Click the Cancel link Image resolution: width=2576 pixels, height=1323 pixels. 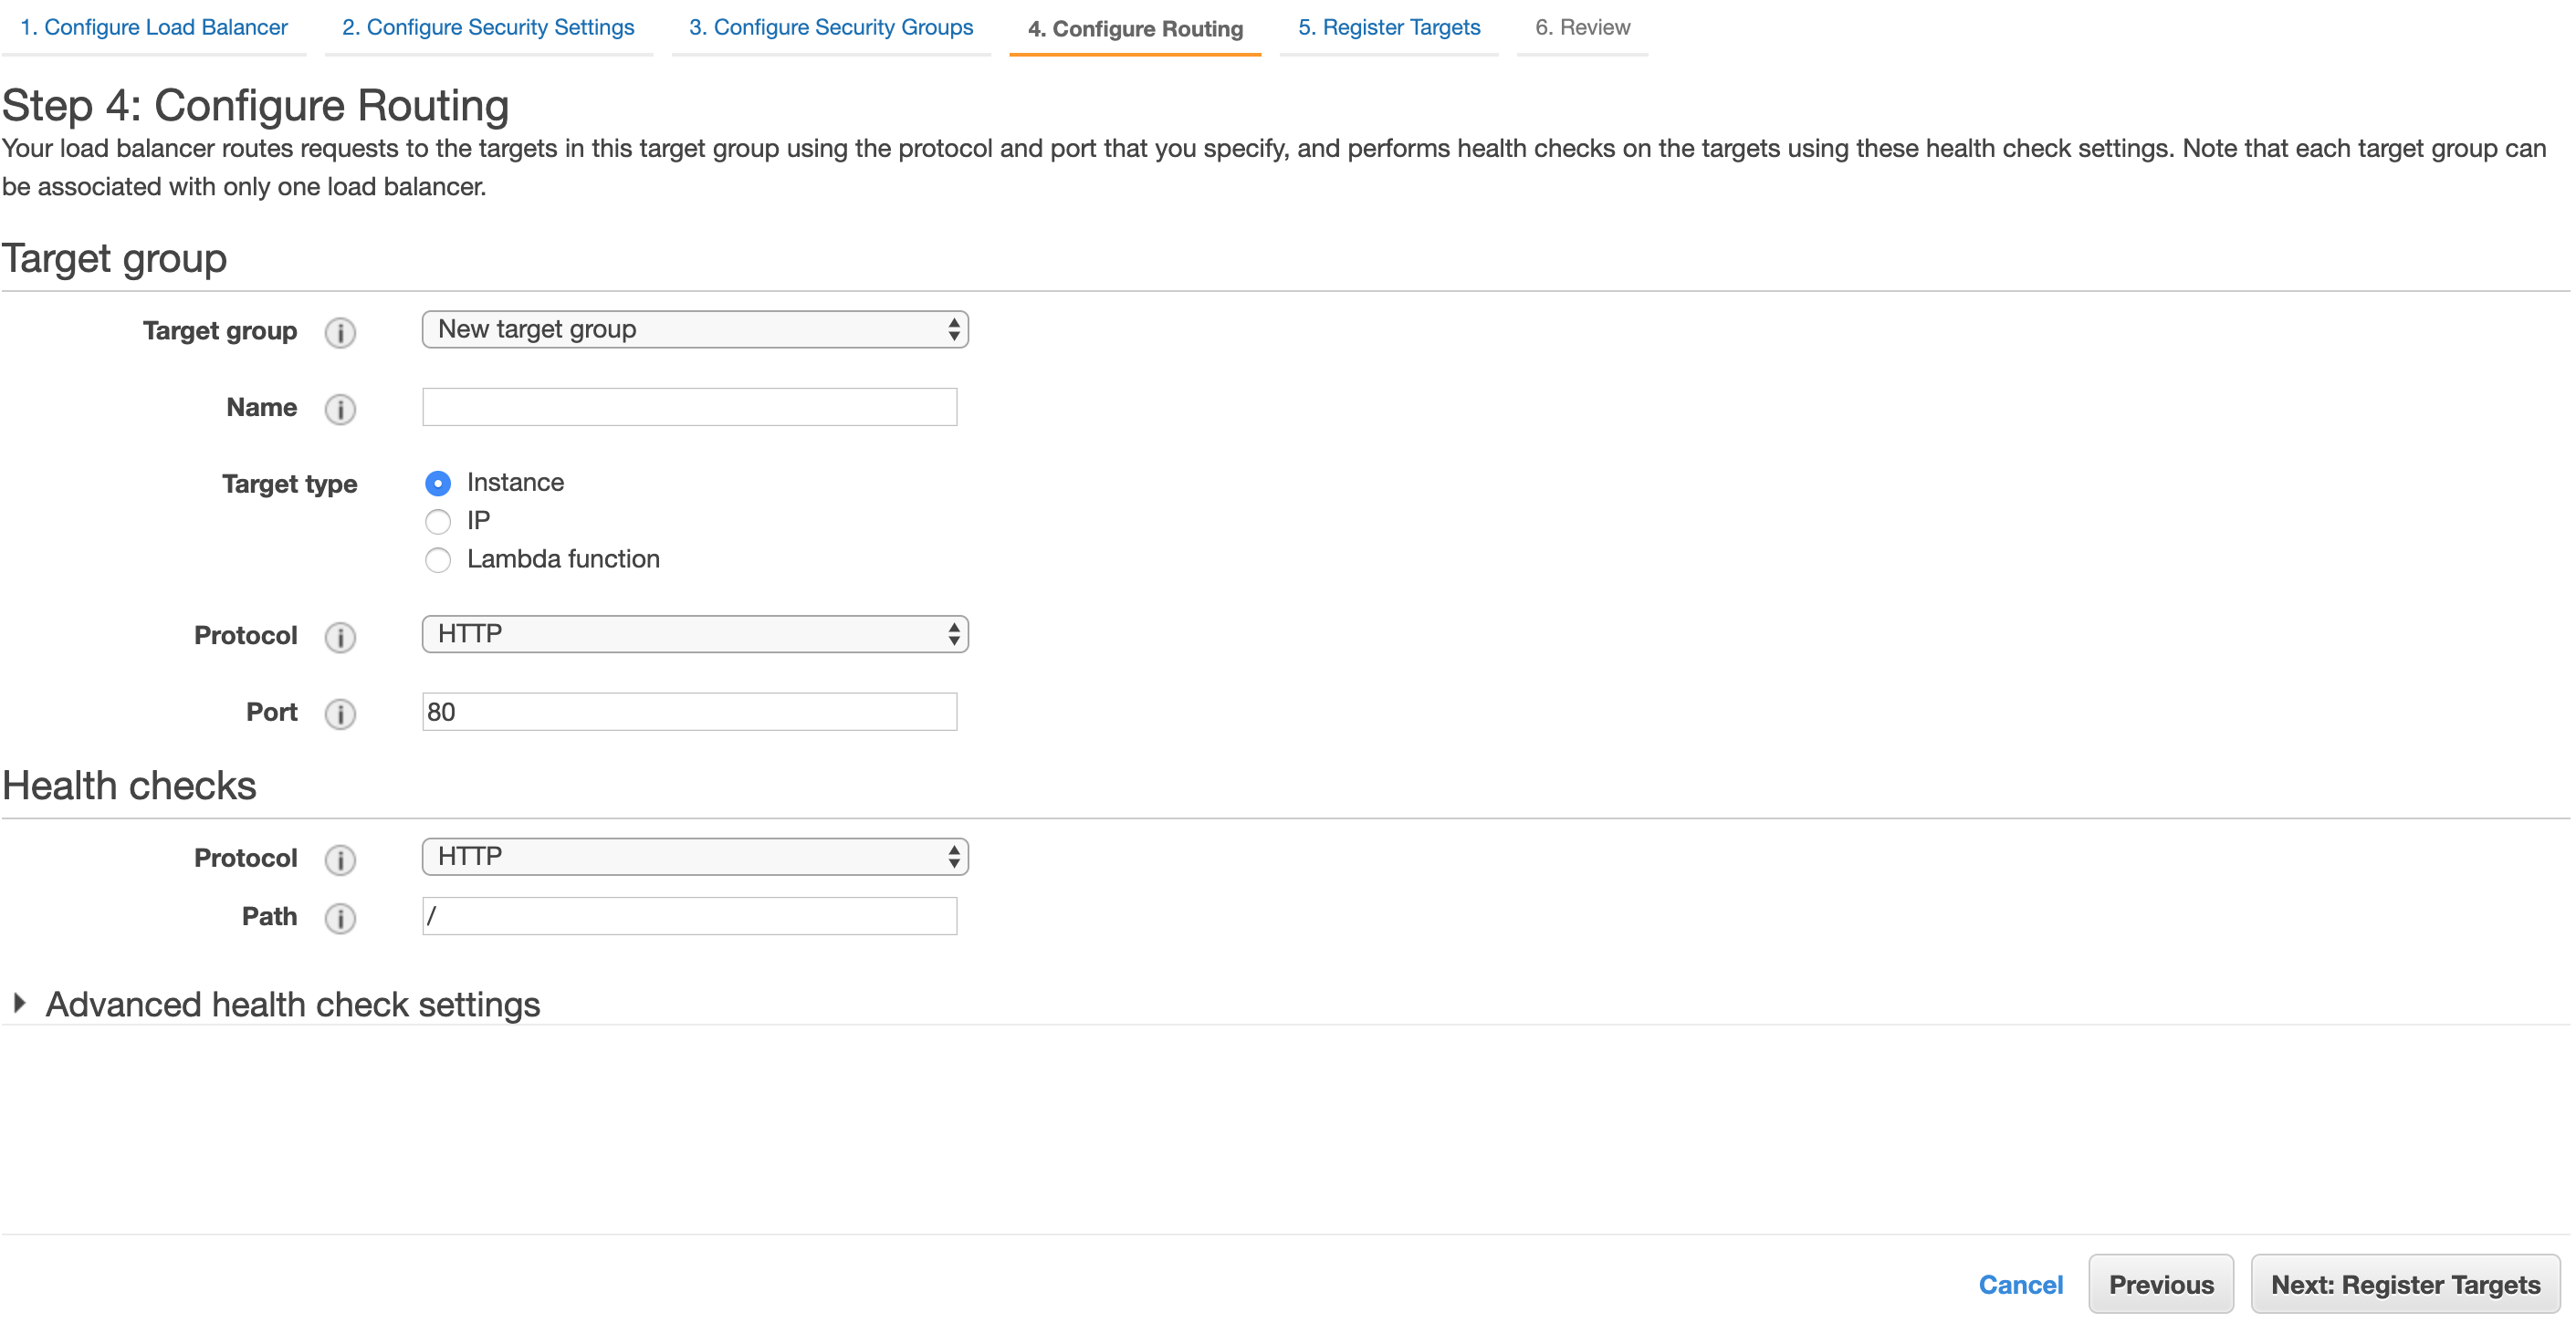coord(2020,1284)
